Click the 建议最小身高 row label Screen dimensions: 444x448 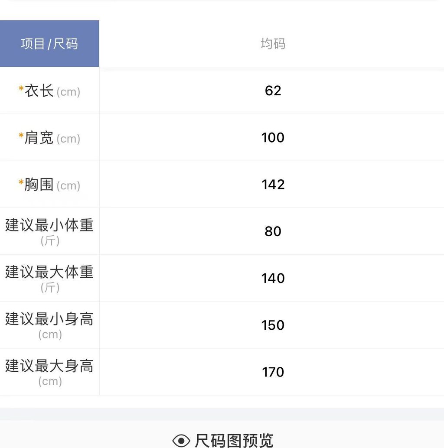(x=49, y=319)
